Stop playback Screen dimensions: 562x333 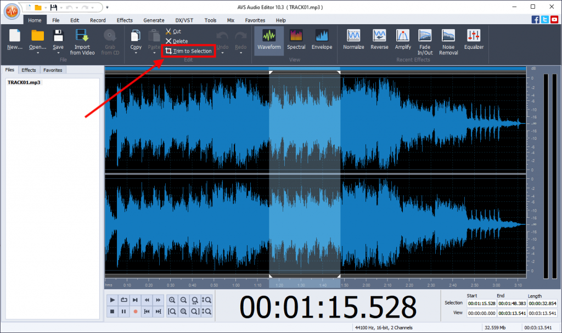112,312
